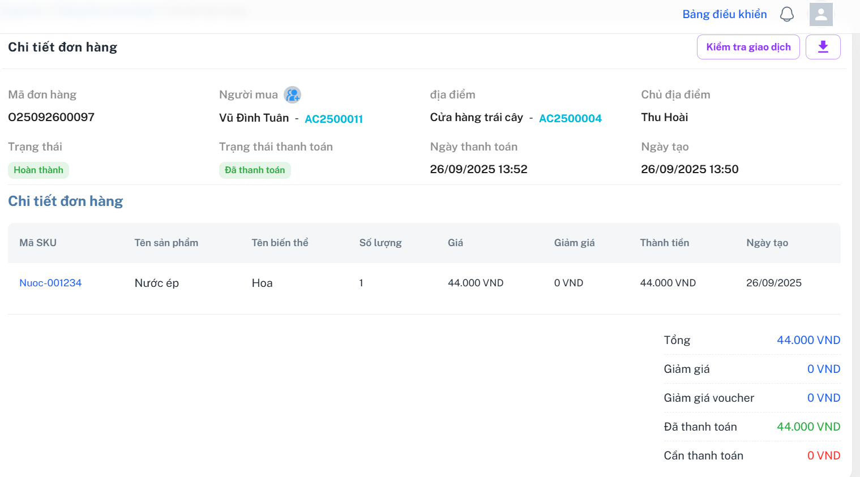Click the Hoàn thành status badge
The width and height of the screenshot is (860, 477).
coord(38,170)
